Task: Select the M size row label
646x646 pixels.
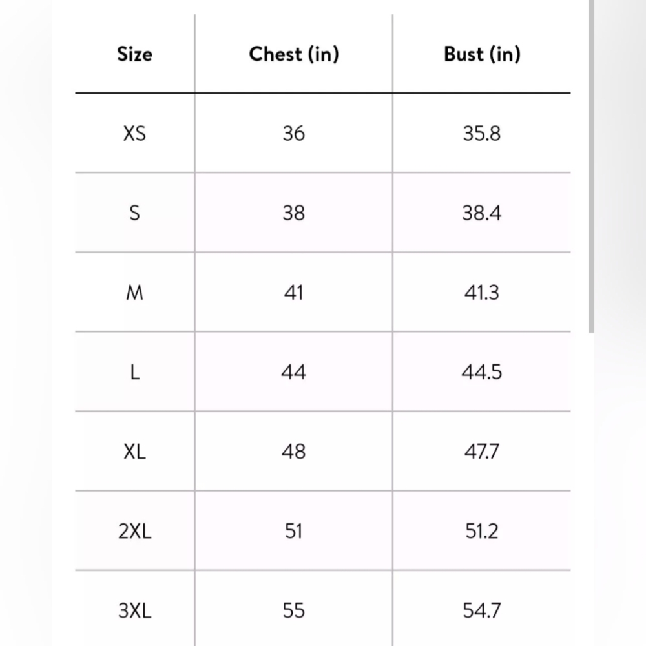Action: (135, 293)
